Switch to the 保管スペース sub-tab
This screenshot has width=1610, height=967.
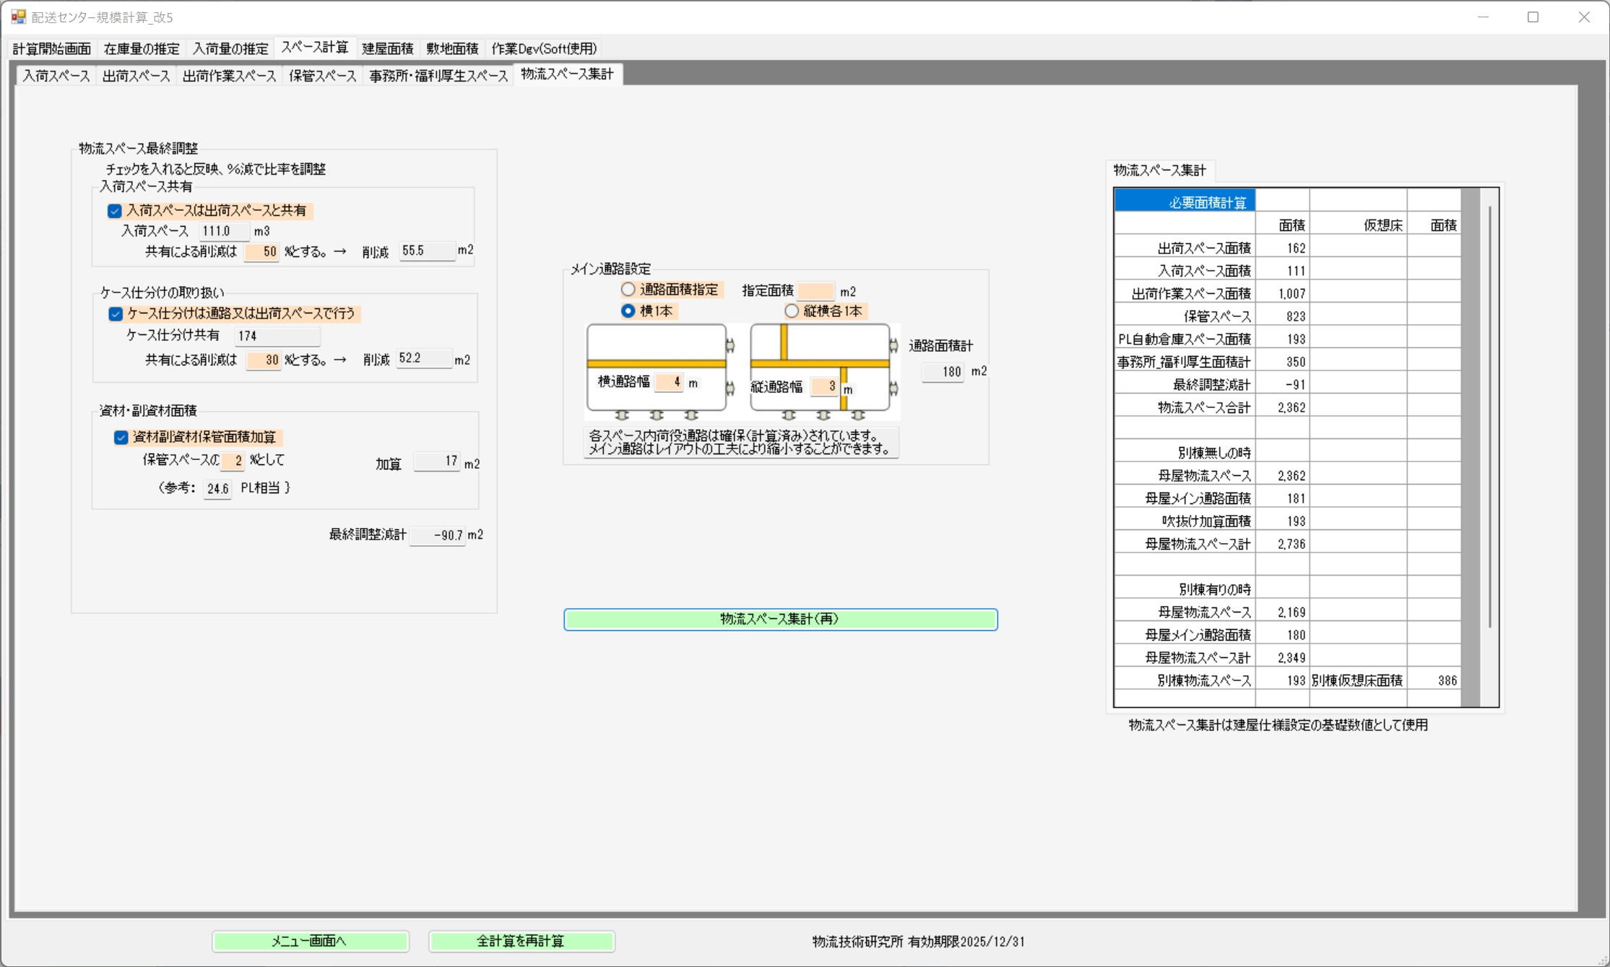[x=322, y=76]
